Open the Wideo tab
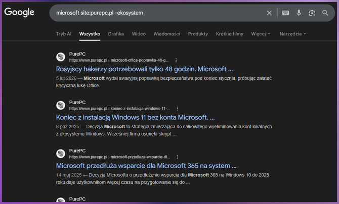 [x=139, y=34]
